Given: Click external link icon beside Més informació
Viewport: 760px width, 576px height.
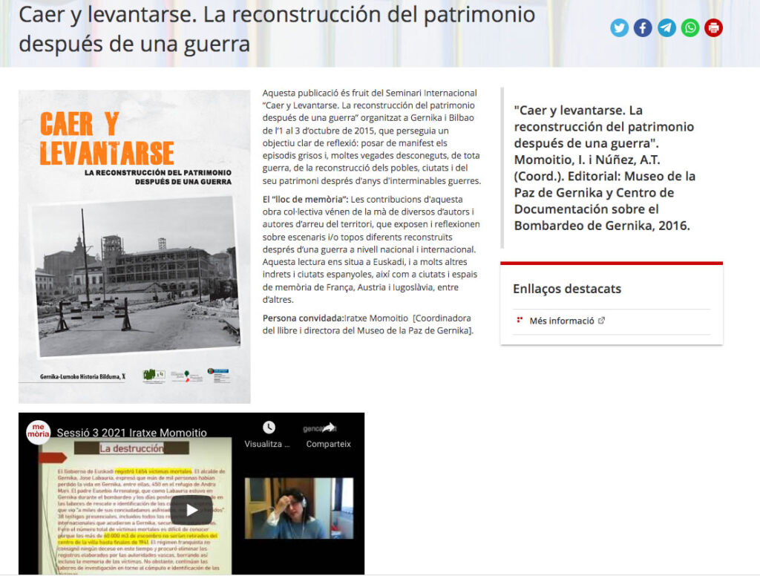Looking at the screenshot, I should click(602, 321).
